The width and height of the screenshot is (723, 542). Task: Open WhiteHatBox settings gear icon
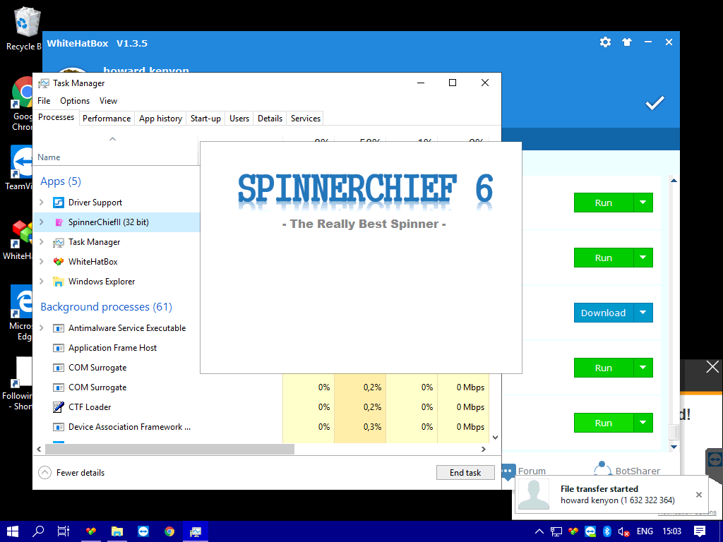[605, 42]
